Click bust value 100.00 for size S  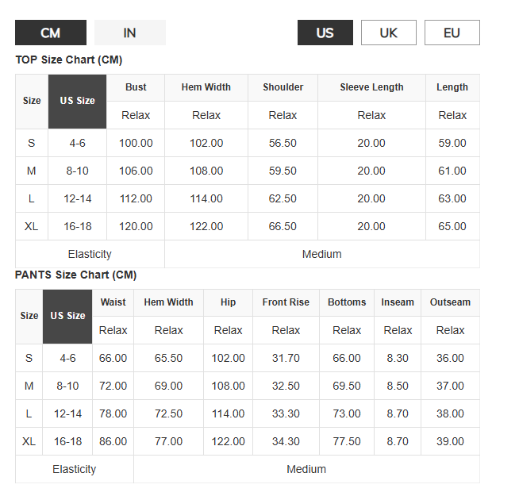coord(136,143)
